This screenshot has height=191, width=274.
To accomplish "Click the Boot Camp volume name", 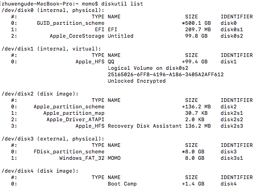I will tap(122, 184).
